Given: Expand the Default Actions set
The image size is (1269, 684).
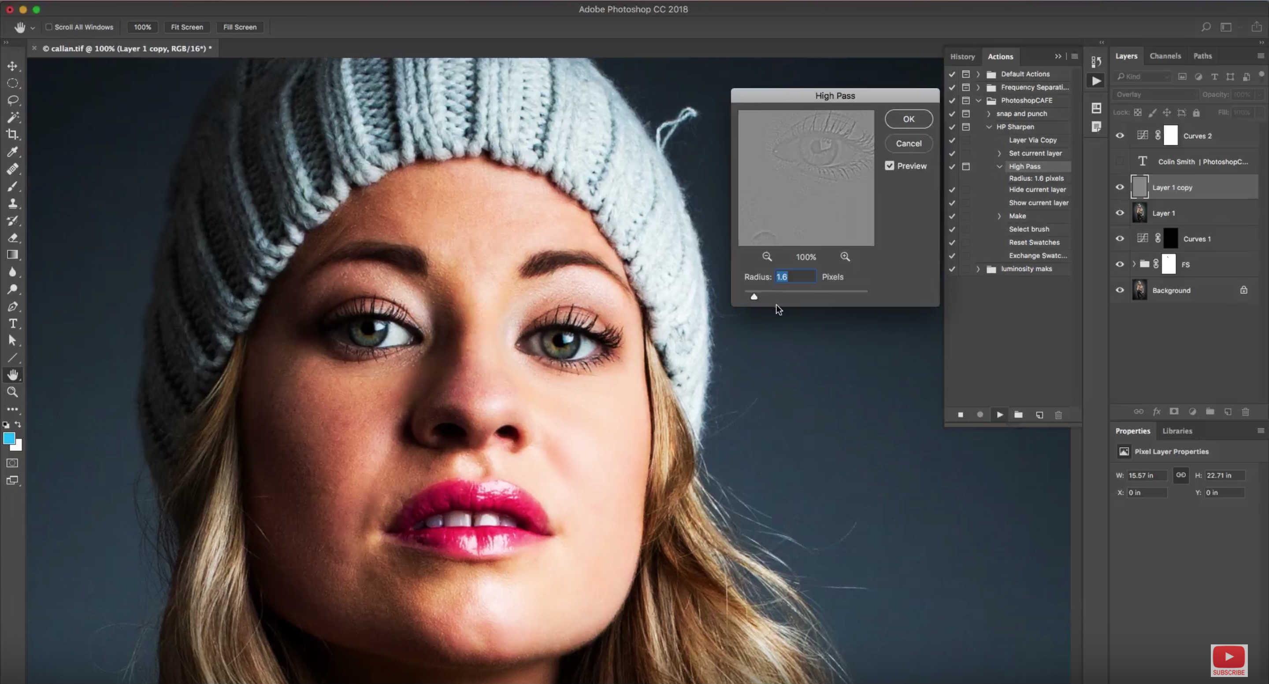Looking at the screenshot, I should pyautogui.click(x=978, y=74).
